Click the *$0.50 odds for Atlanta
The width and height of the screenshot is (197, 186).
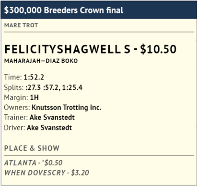click(x=52, y=163)
